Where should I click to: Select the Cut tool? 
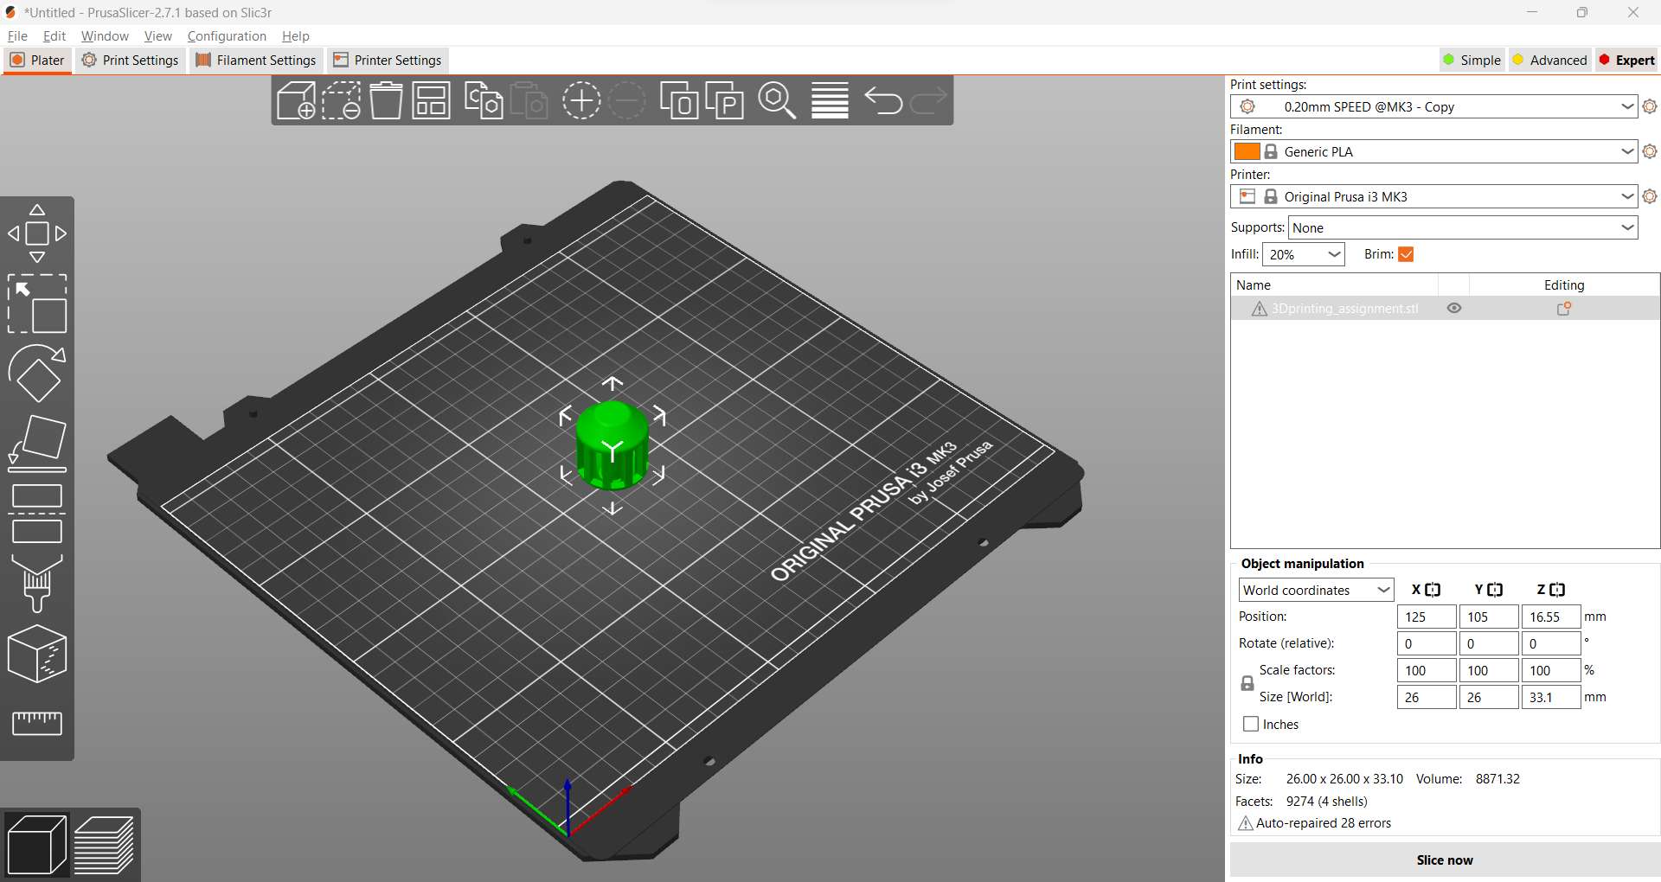tap(37, 514)
